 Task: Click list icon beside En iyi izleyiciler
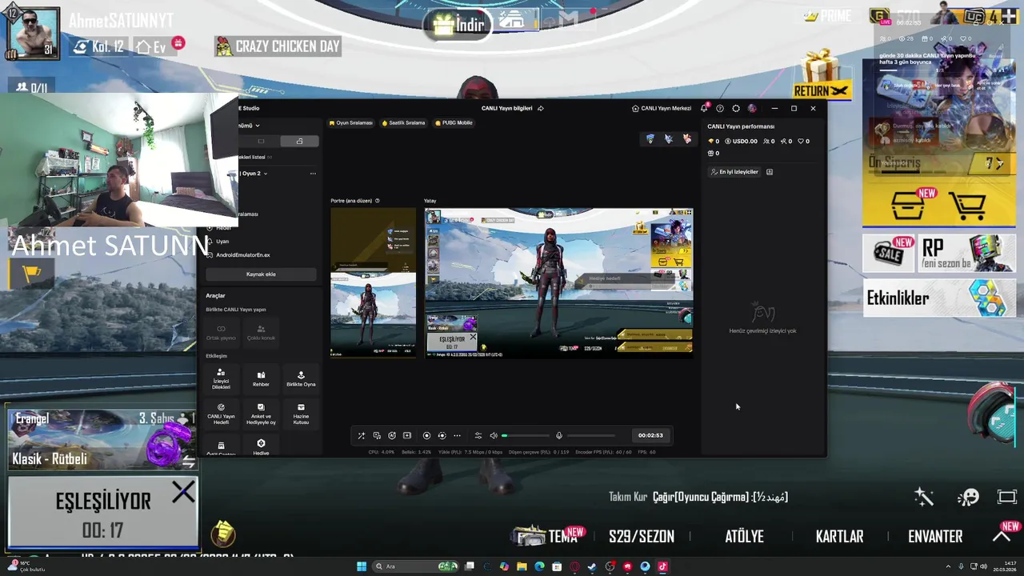coord(770,171)
